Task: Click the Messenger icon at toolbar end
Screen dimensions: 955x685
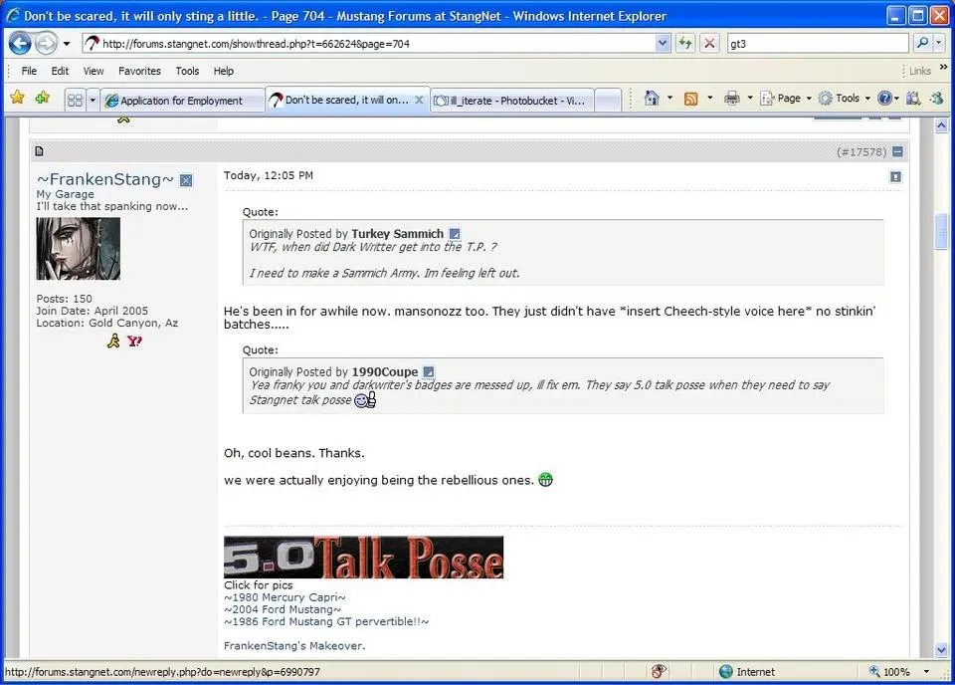Action: pos(937,99)
